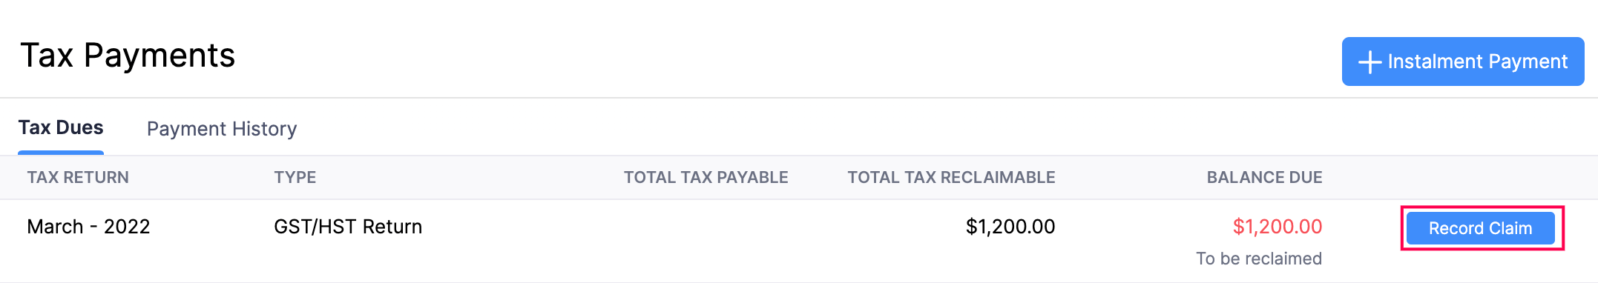
Task: Click the Type column header
Action: pos(295,178)
